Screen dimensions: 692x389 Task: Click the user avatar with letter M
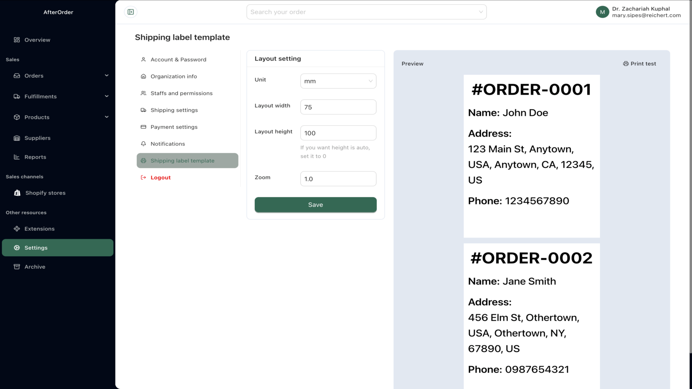(602, 12)
